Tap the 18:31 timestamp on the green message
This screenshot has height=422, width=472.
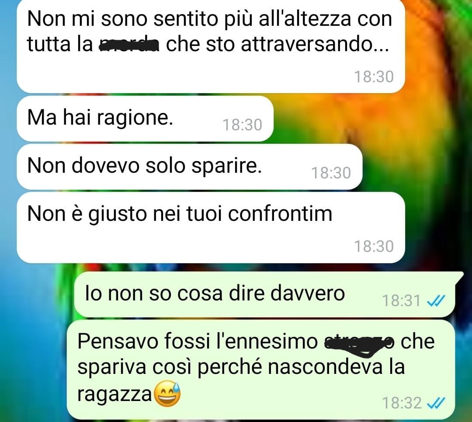(401, 300)
